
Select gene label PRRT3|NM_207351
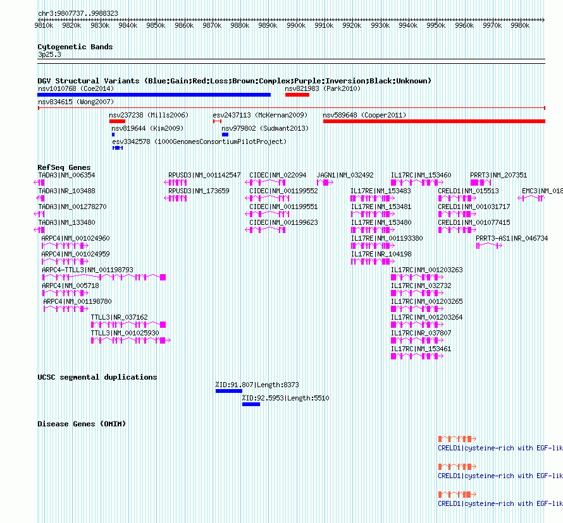click(x=498, y=176)
